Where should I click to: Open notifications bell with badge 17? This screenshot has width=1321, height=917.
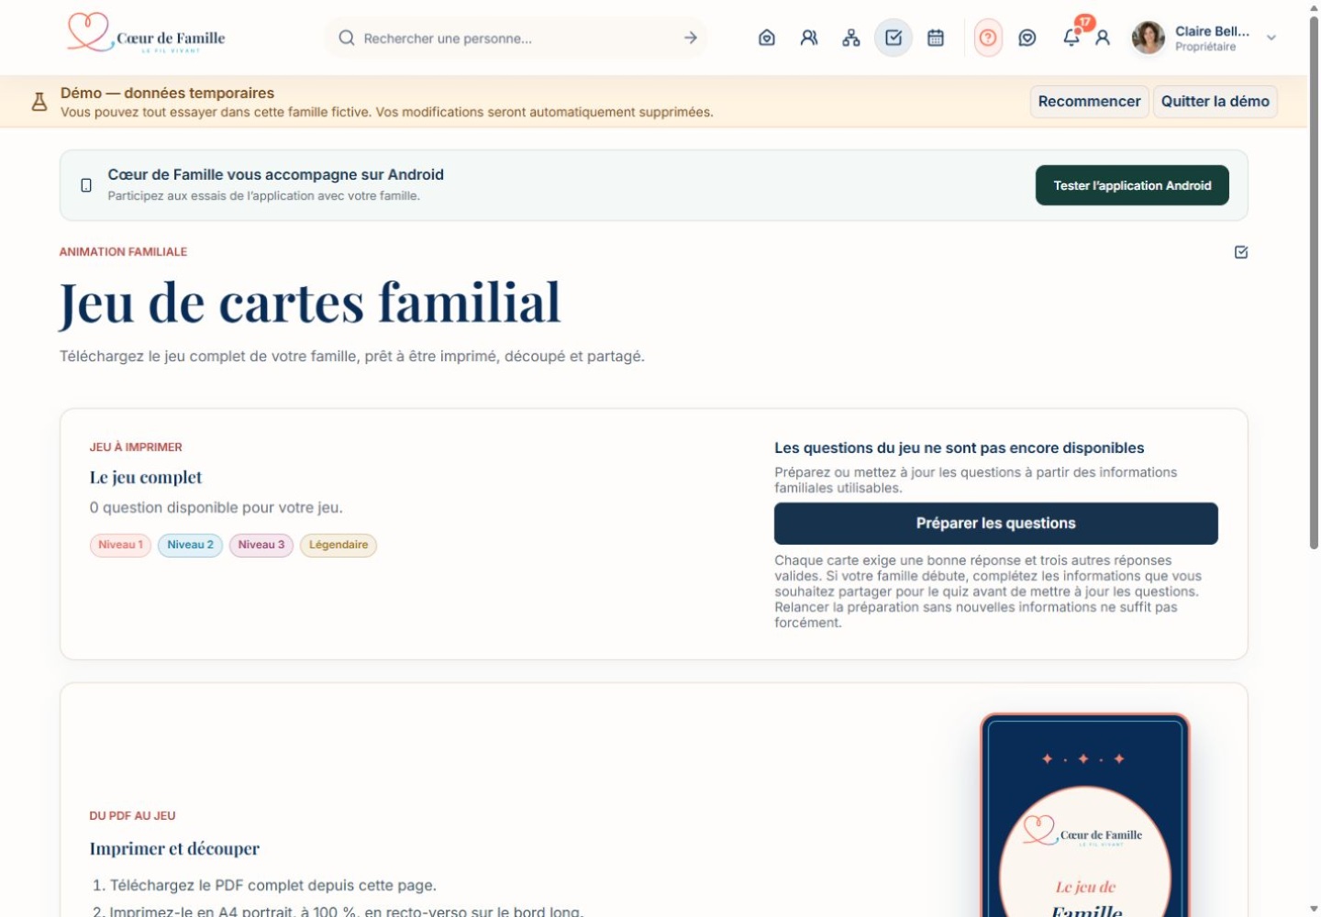pos(1071,37)
